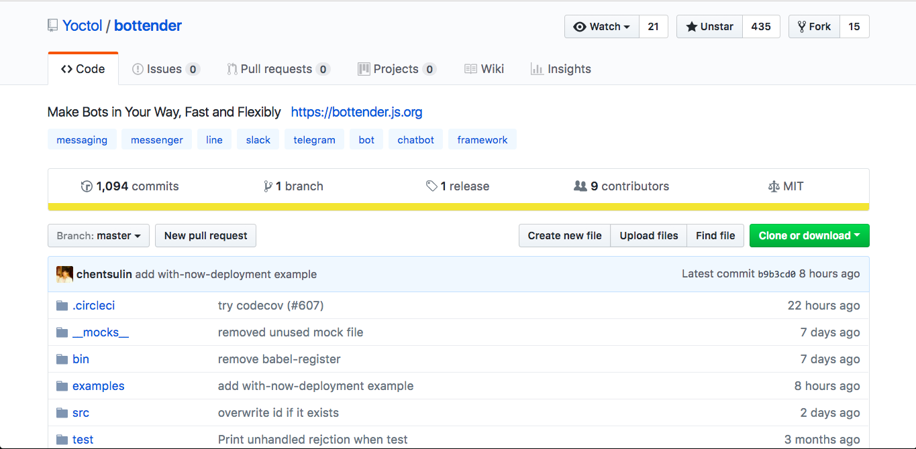Open the forks count 15
The image size is (916, 449).
coord(854,27)
